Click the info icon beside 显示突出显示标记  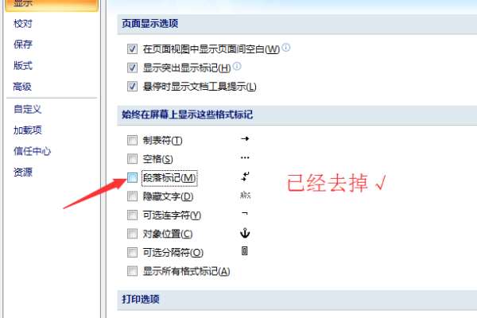[237, 66]
